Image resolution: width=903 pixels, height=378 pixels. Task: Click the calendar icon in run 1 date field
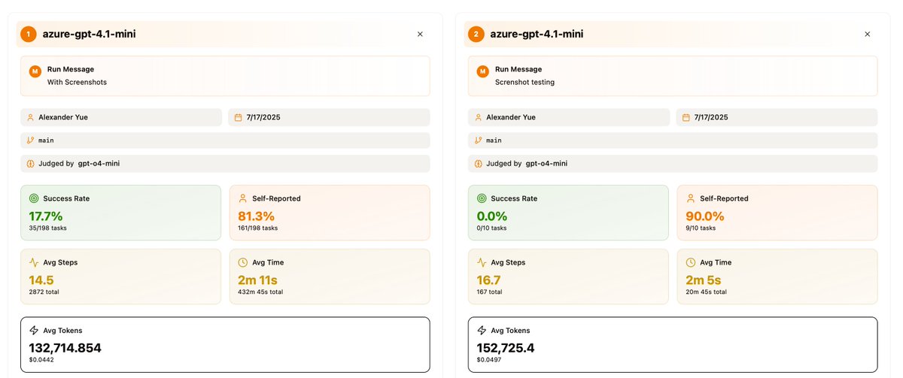(x=238, y=117)
